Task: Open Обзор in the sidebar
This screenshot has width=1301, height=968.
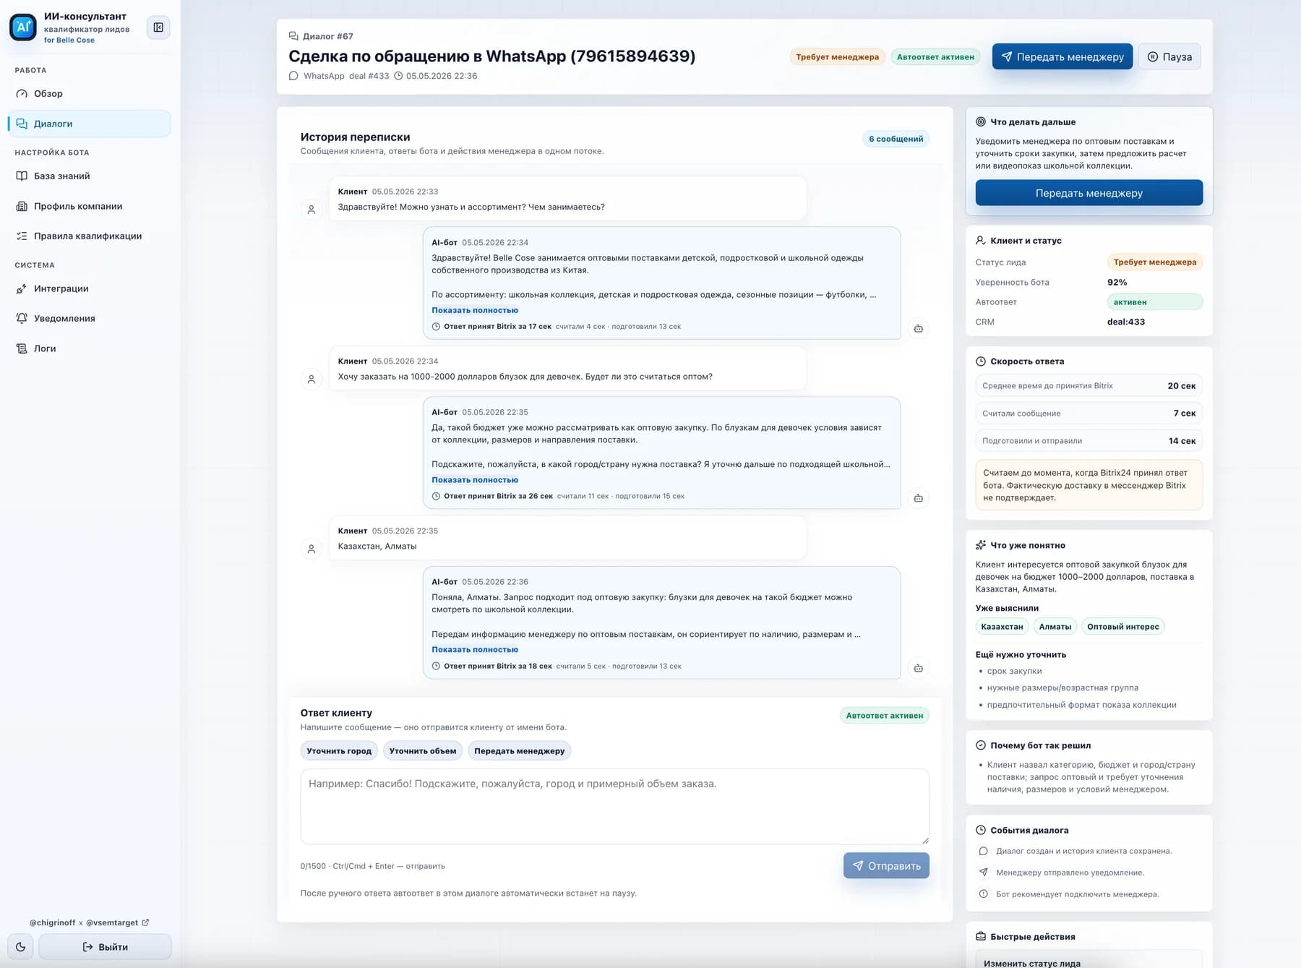Action: [89, 93]
